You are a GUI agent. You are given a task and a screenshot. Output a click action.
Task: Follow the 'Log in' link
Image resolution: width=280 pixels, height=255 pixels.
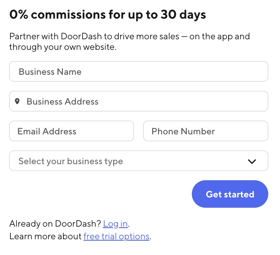click(115, 224)
